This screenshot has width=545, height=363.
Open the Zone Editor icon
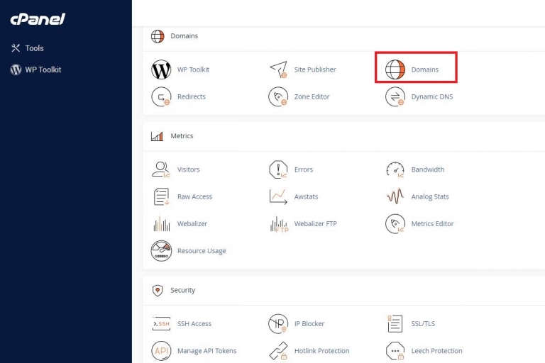coord(278,96)
